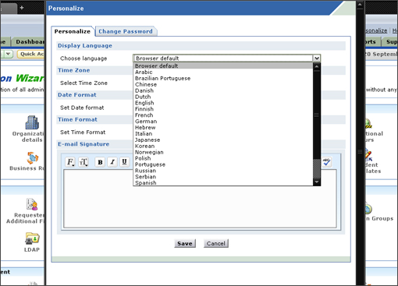The height and width of the screenshot is (286, 398).
Task: Select Russian in language list
Action: pos(223,171)
